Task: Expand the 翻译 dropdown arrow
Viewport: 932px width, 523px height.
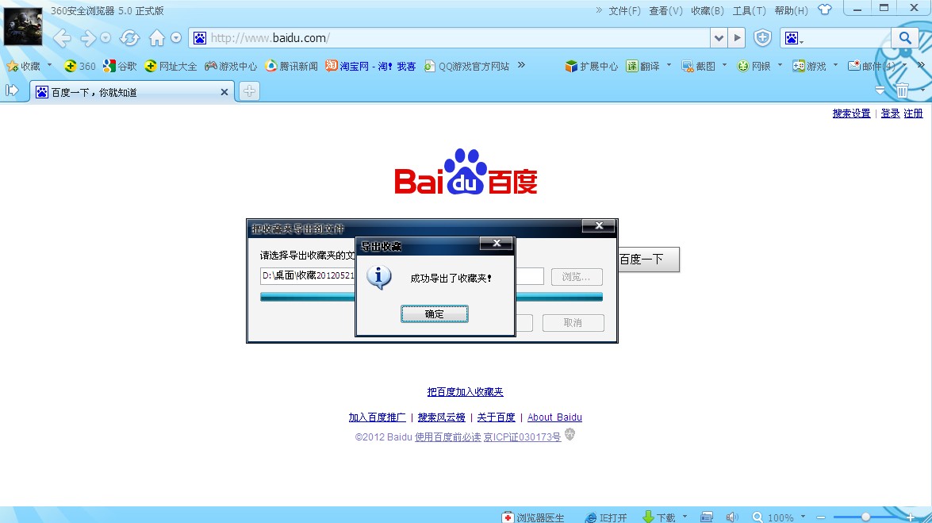Action: tap(669, 65)
